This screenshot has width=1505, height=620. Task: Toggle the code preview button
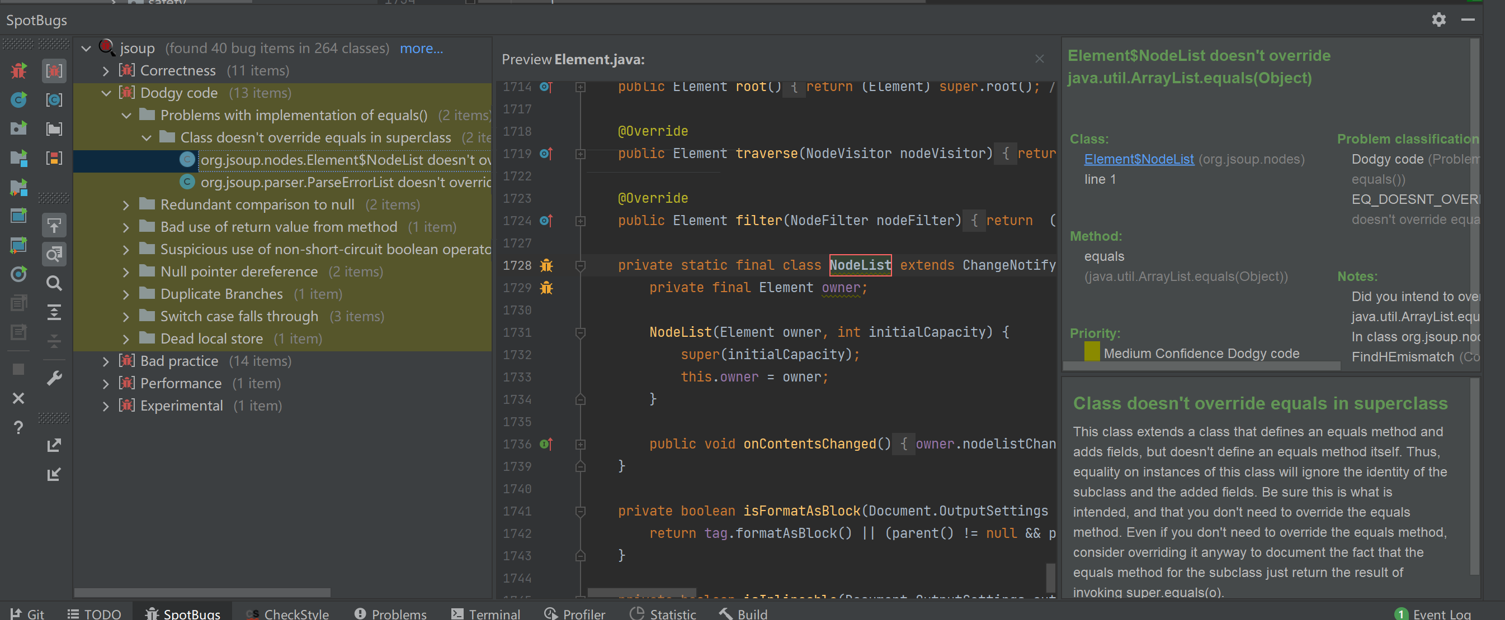tap(54, 254)
